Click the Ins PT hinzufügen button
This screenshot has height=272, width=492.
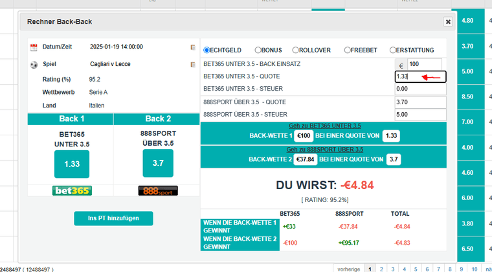point(113,218)
